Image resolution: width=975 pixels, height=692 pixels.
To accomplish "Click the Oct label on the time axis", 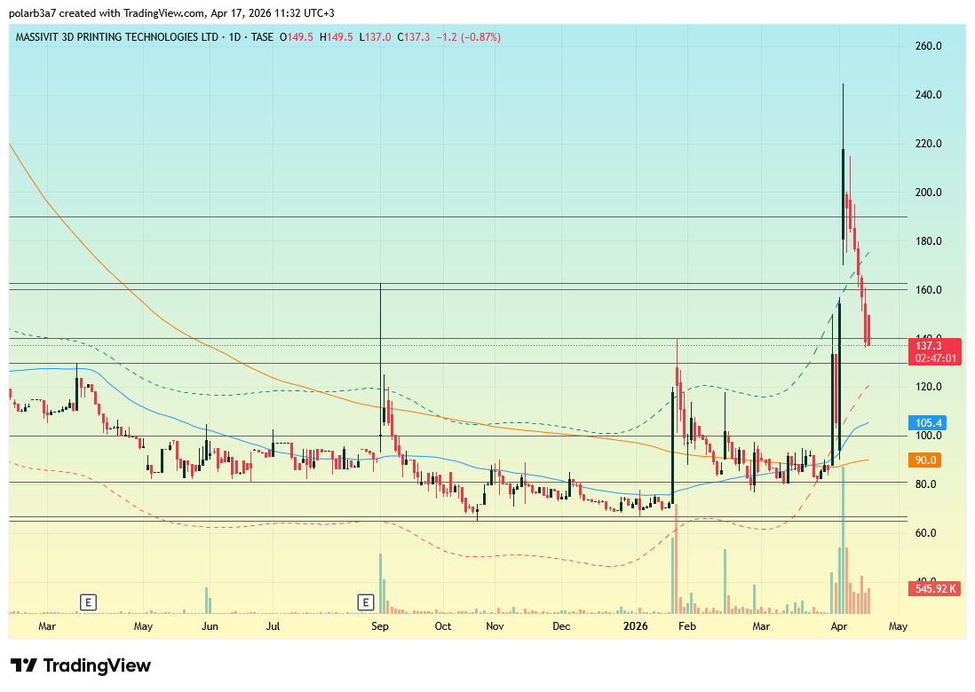I will (x=443, y=626).
